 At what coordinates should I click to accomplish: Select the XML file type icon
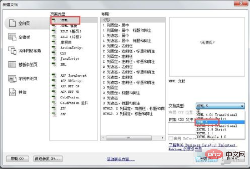[54, 64]
